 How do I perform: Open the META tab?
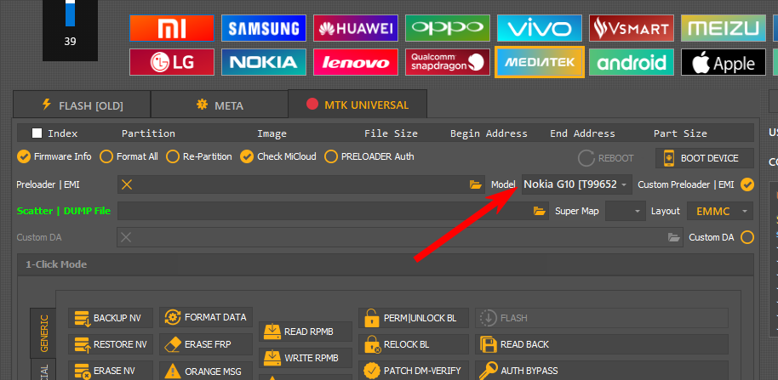click(x=220, y=105)
